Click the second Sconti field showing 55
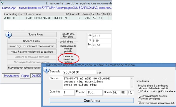Screen dimensions: 176x107 (124, 93)
